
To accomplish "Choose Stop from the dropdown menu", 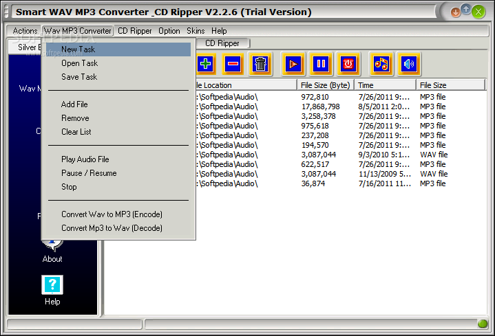I will tap(118, 187).
